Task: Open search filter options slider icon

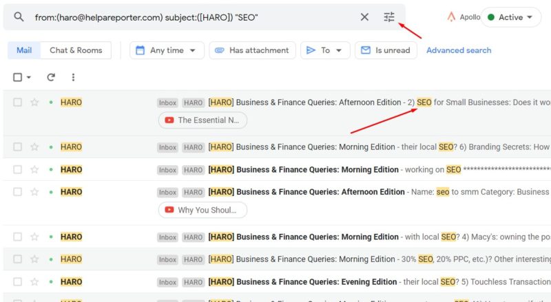Action: [x=389, y=17]
